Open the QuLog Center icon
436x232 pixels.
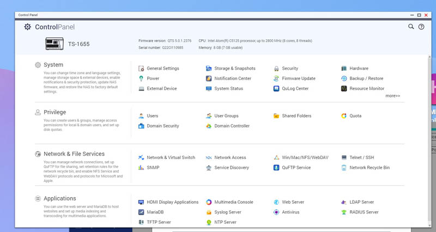(277, 89)
